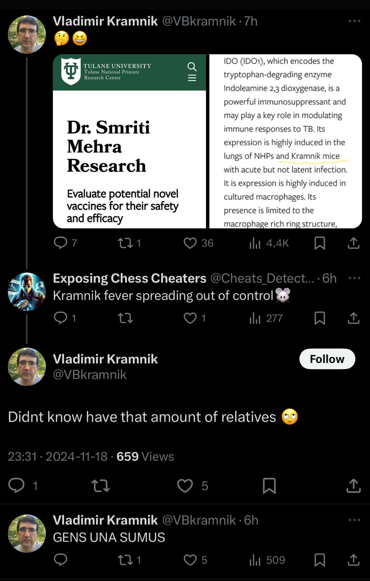Follow Vladimir Kramnik
Screen dimensions: 370x581
click(x=327, y=359)
